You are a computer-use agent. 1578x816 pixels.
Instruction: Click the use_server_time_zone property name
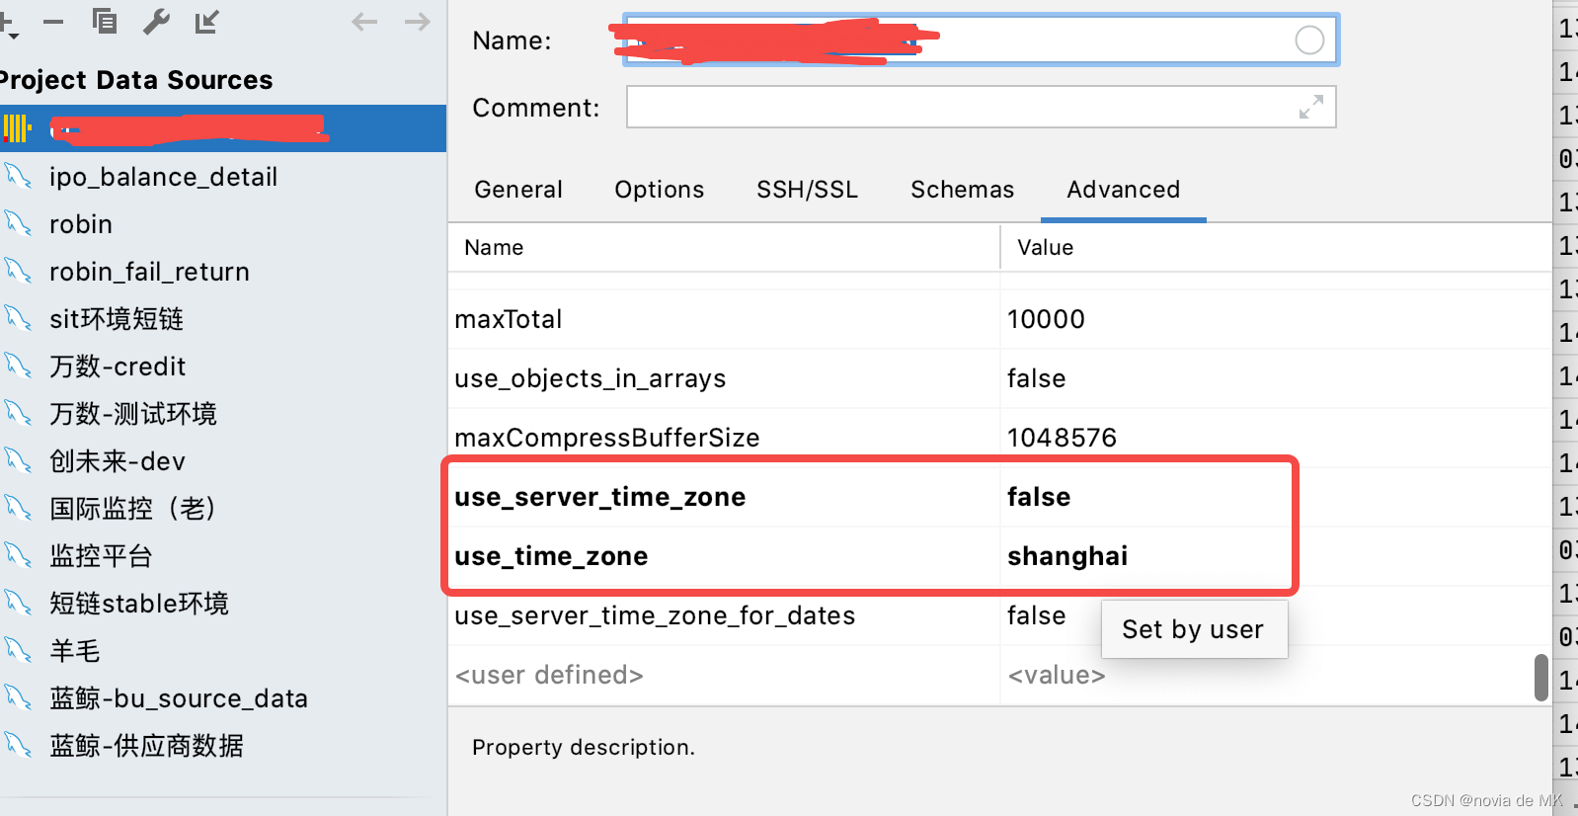tap(600, 497)
